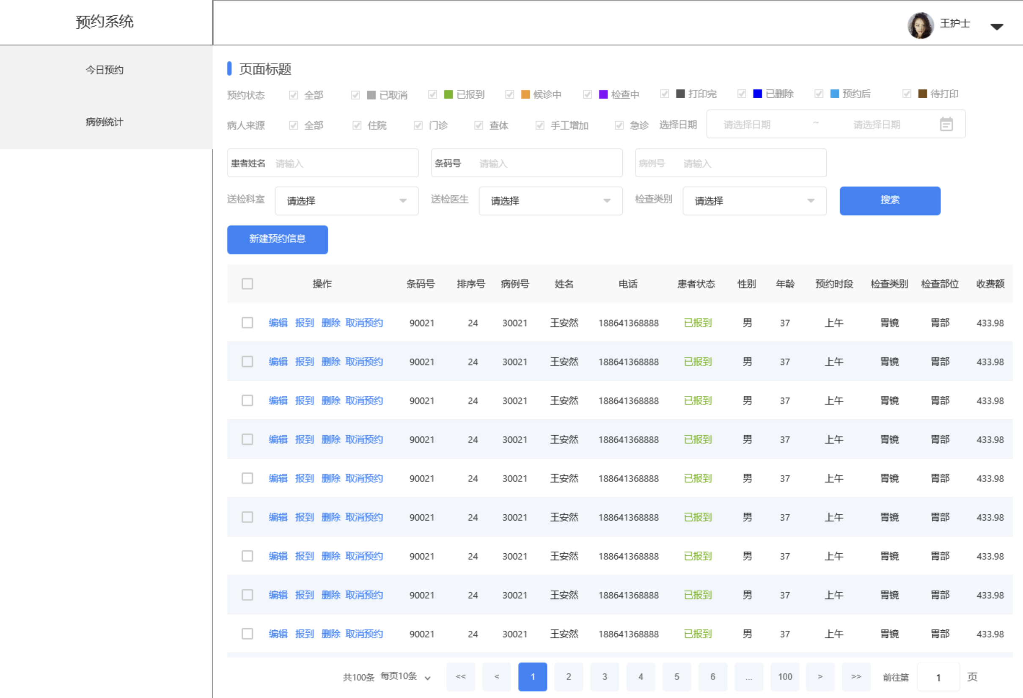Viewport: 1023px width, 698px height.
Task: Click the ... more pages button
Action: (x=749, y=676)
